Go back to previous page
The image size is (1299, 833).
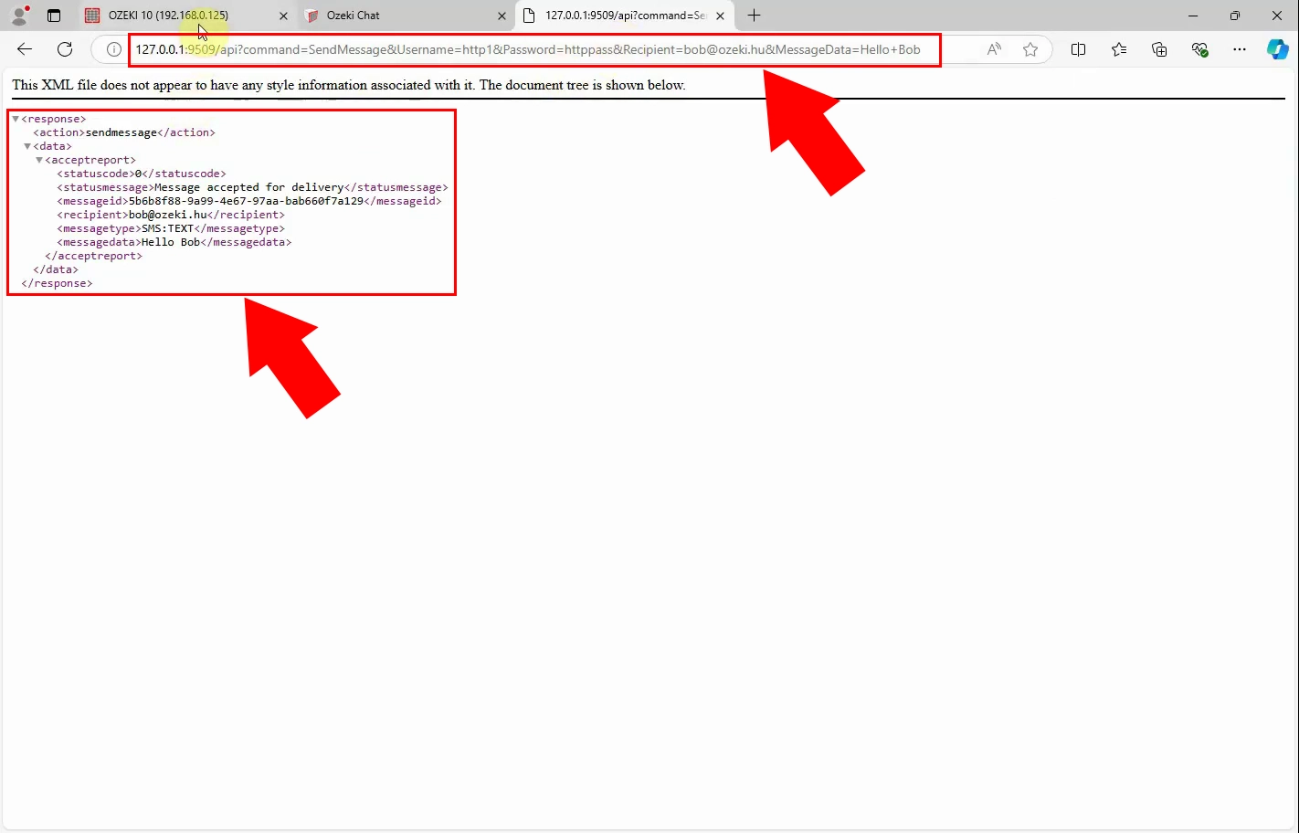tap(25, 49)
